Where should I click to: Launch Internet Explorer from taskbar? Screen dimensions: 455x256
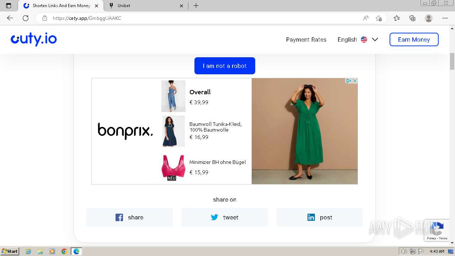coord(28,251)
